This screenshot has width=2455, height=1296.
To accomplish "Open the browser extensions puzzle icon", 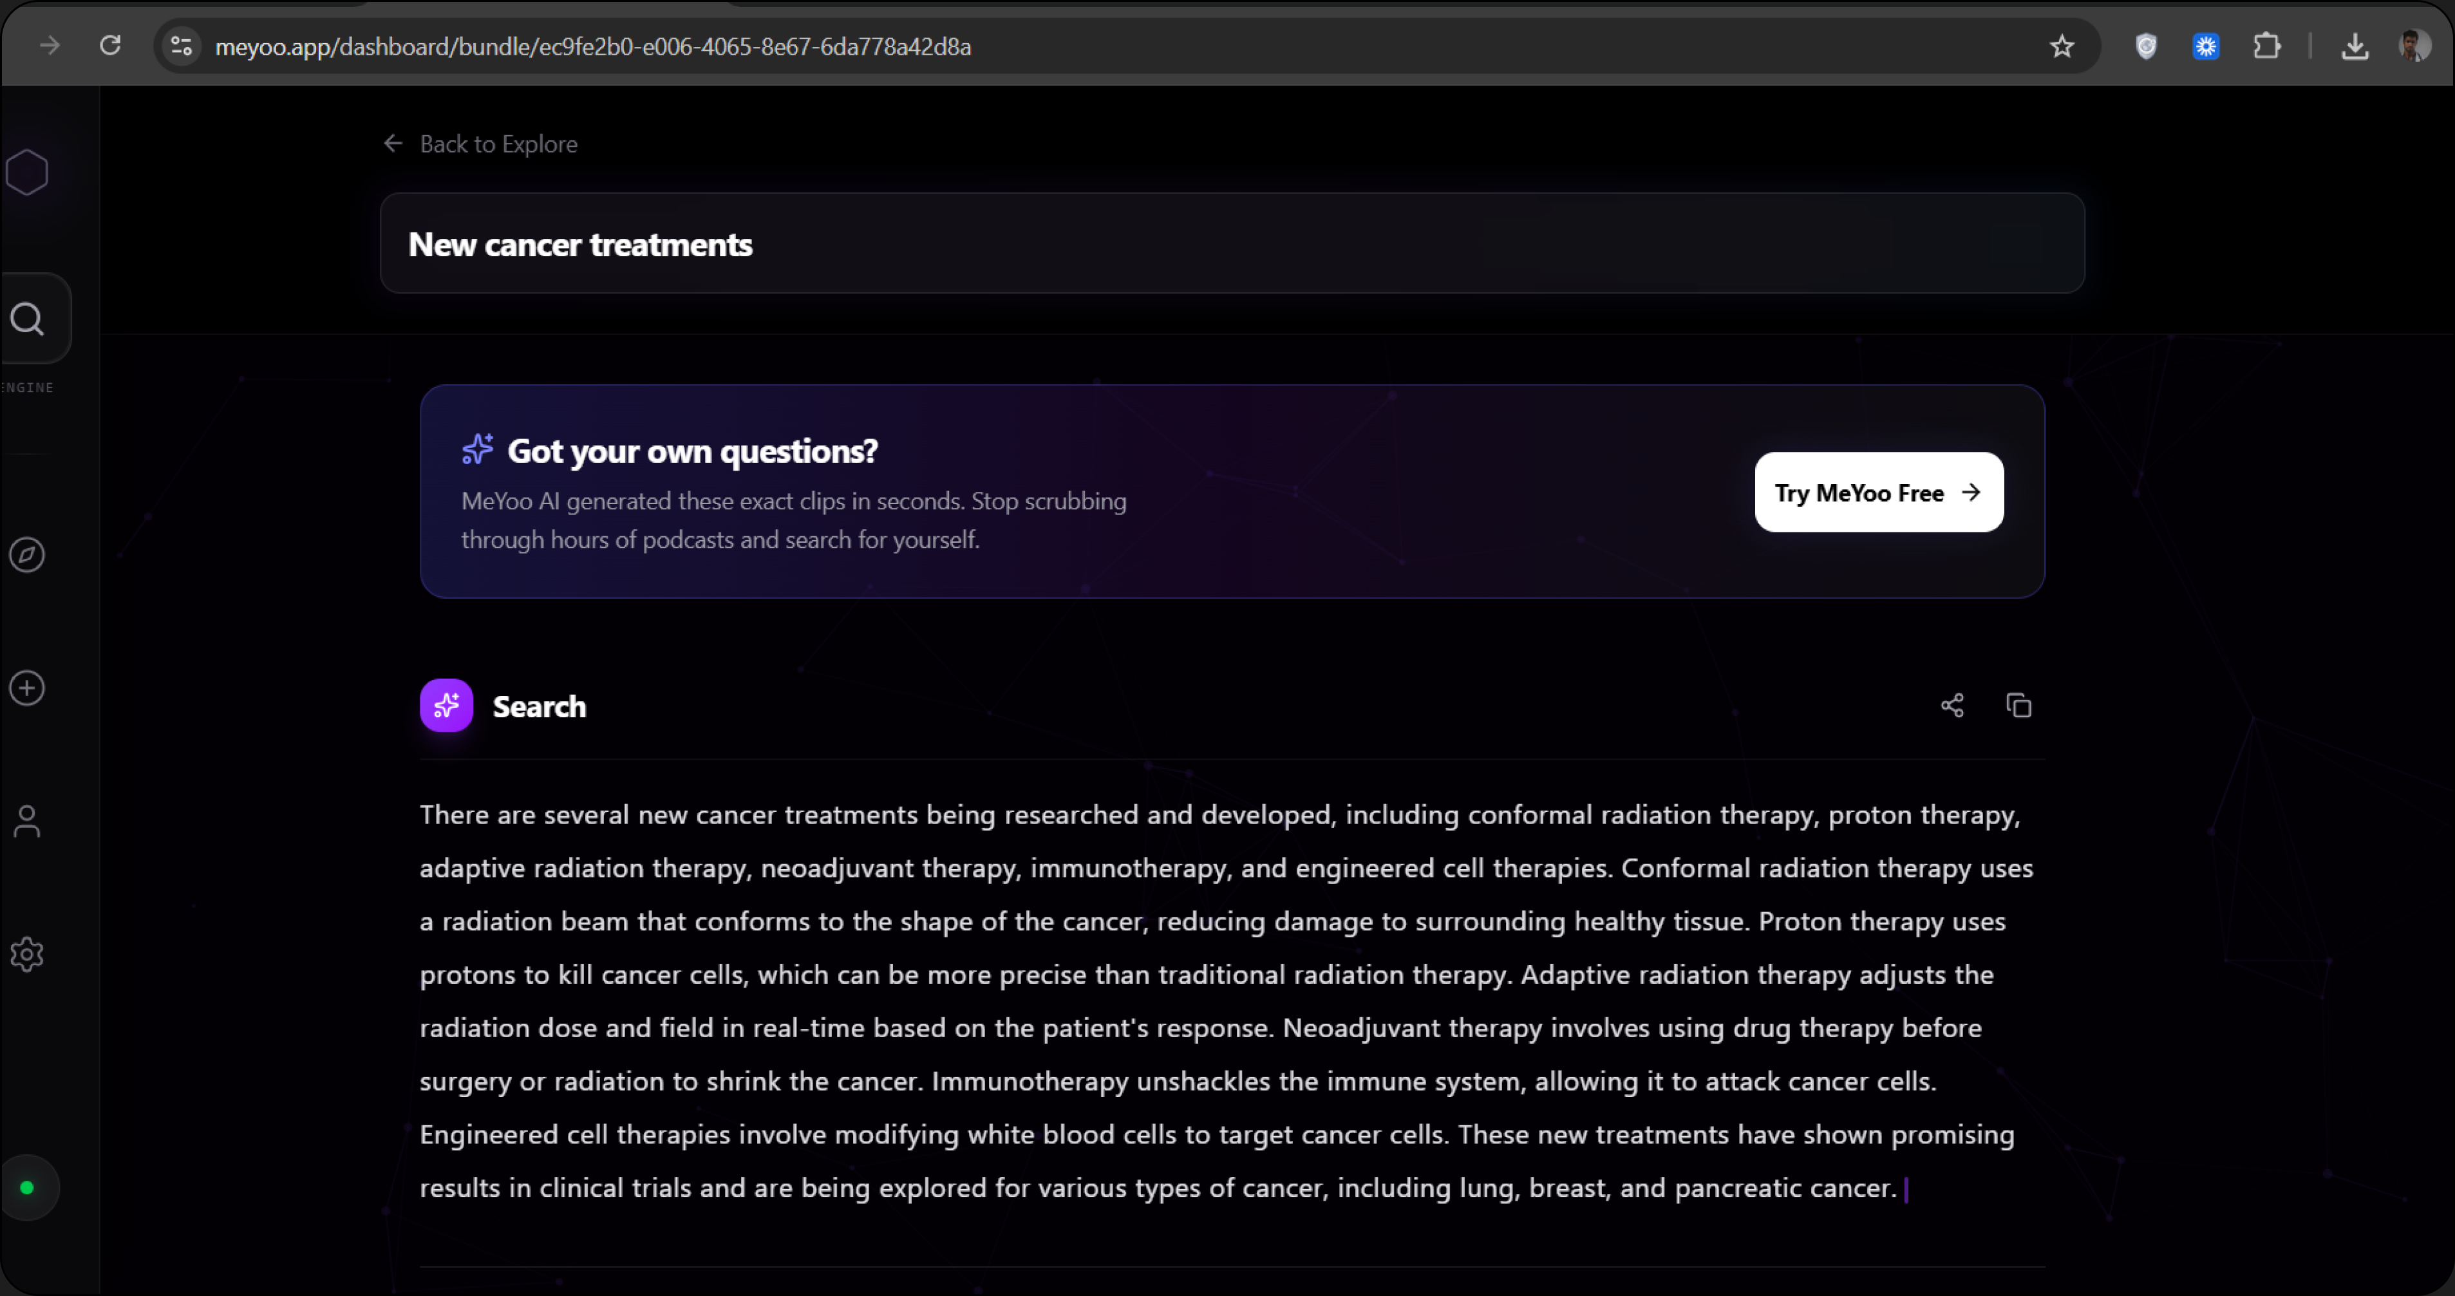I will [2267, 46].
